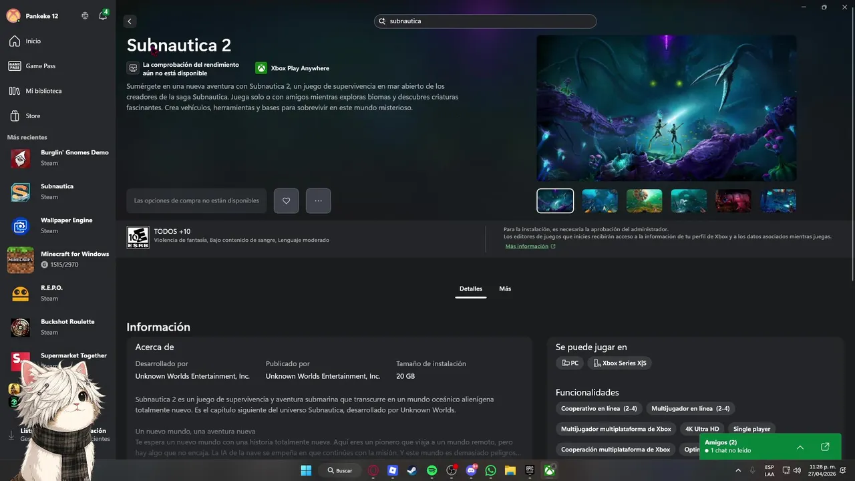Open Minecraft for Windows in sidebar
Screen dimensions: 855x481
58,259
